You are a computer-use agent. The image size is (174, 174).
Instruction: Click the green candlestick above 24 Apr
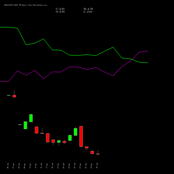click(76, 132)
